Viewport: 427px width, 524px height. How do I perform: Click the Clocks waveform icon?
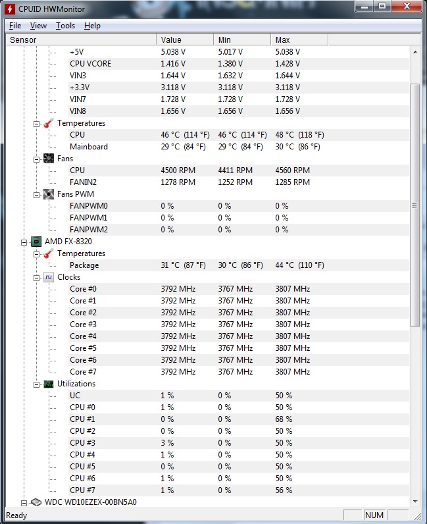[49, 277]
